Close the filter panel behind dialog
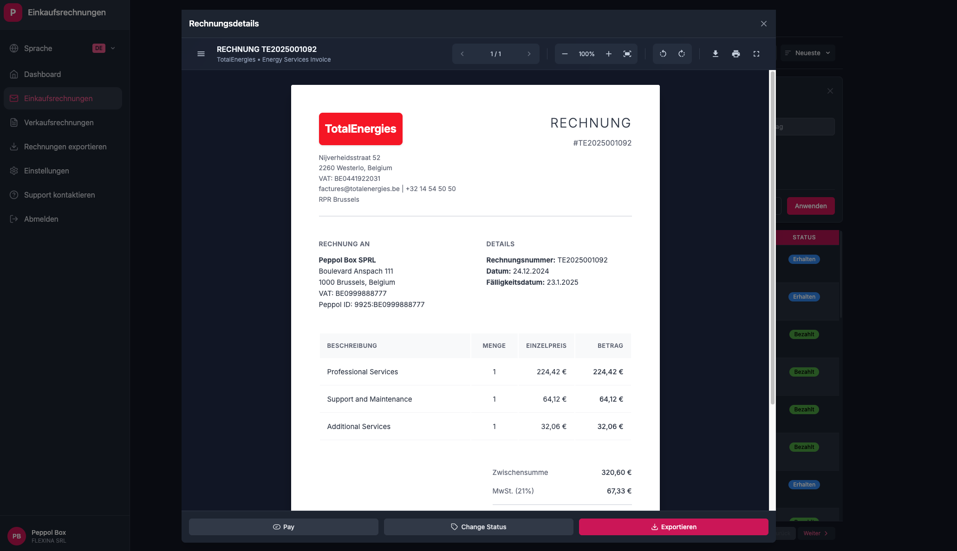 (x=830, y=91)
